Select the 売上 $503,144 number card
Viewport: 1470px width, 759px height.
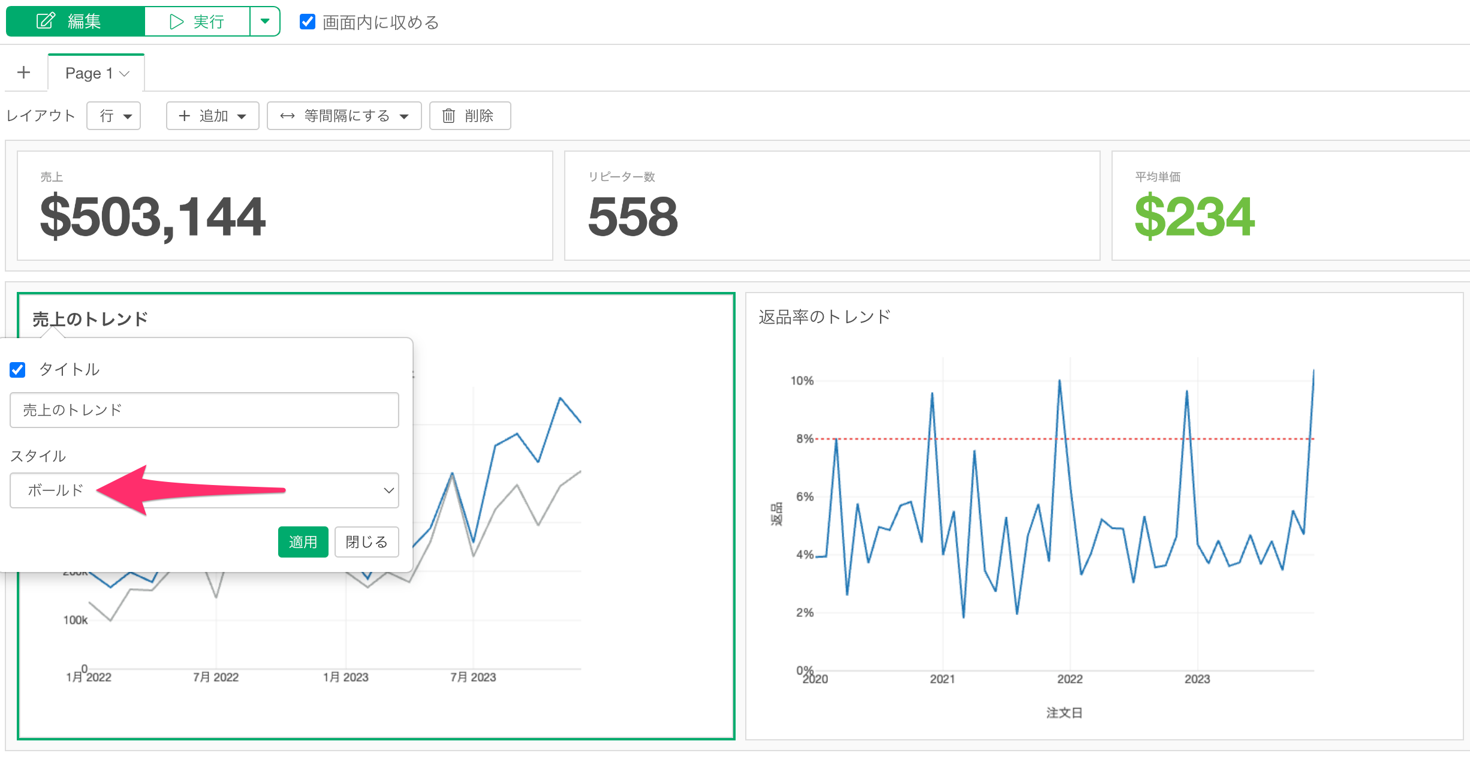284,206
